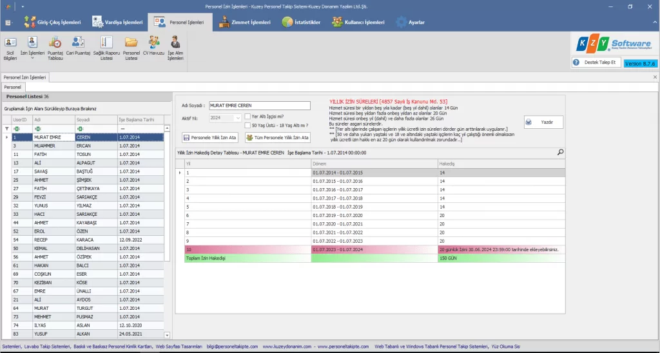Switch to the Vardiya İşlemleri tab
Screen dimensions: 660x353
click(x=118, y=23)
